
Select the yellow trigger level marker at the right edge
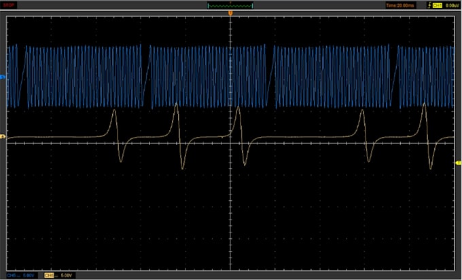[x=458, y=163]
